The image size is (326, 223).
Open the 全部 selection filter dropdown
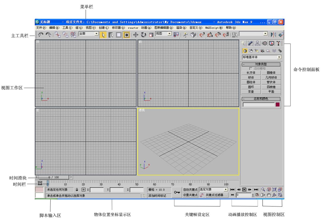coord(89,33)
